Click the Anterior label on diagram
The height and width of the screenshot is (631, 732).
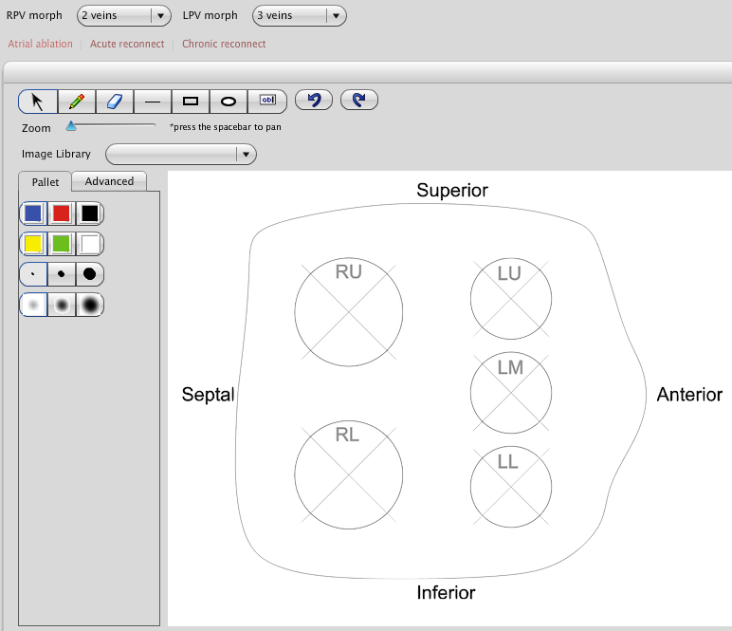689,395
